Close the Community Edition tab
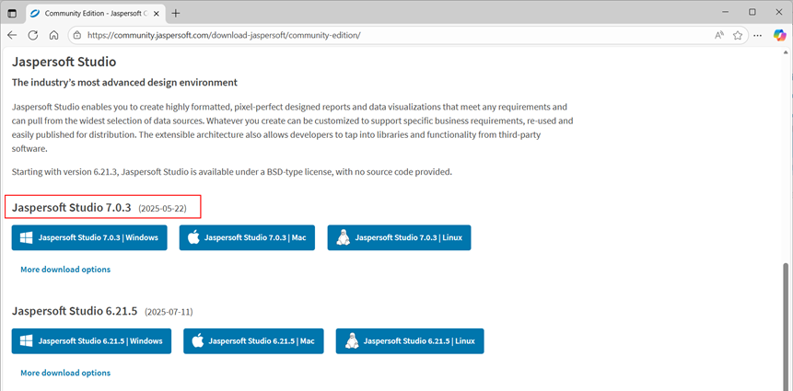This screenshot has height=391, width=793. [x=155, y=13]
